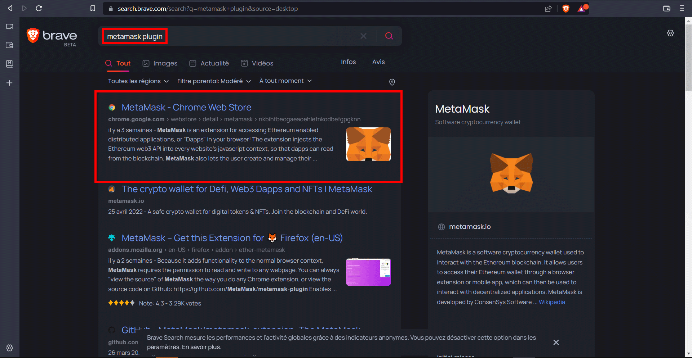Viewport: 692px width, 358px height.
Task: Click the chrome.google.com breadcrumb
Action: point(136,119)
